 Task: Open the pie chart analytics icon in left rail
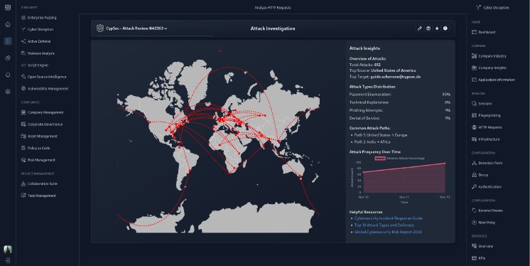pyautogui.click(x=8, y=58)
